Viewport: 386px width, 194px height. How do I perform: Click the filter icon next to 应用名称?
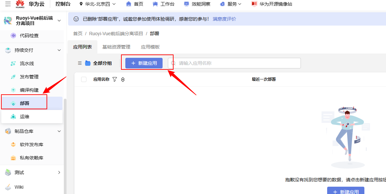coord(115,79)
